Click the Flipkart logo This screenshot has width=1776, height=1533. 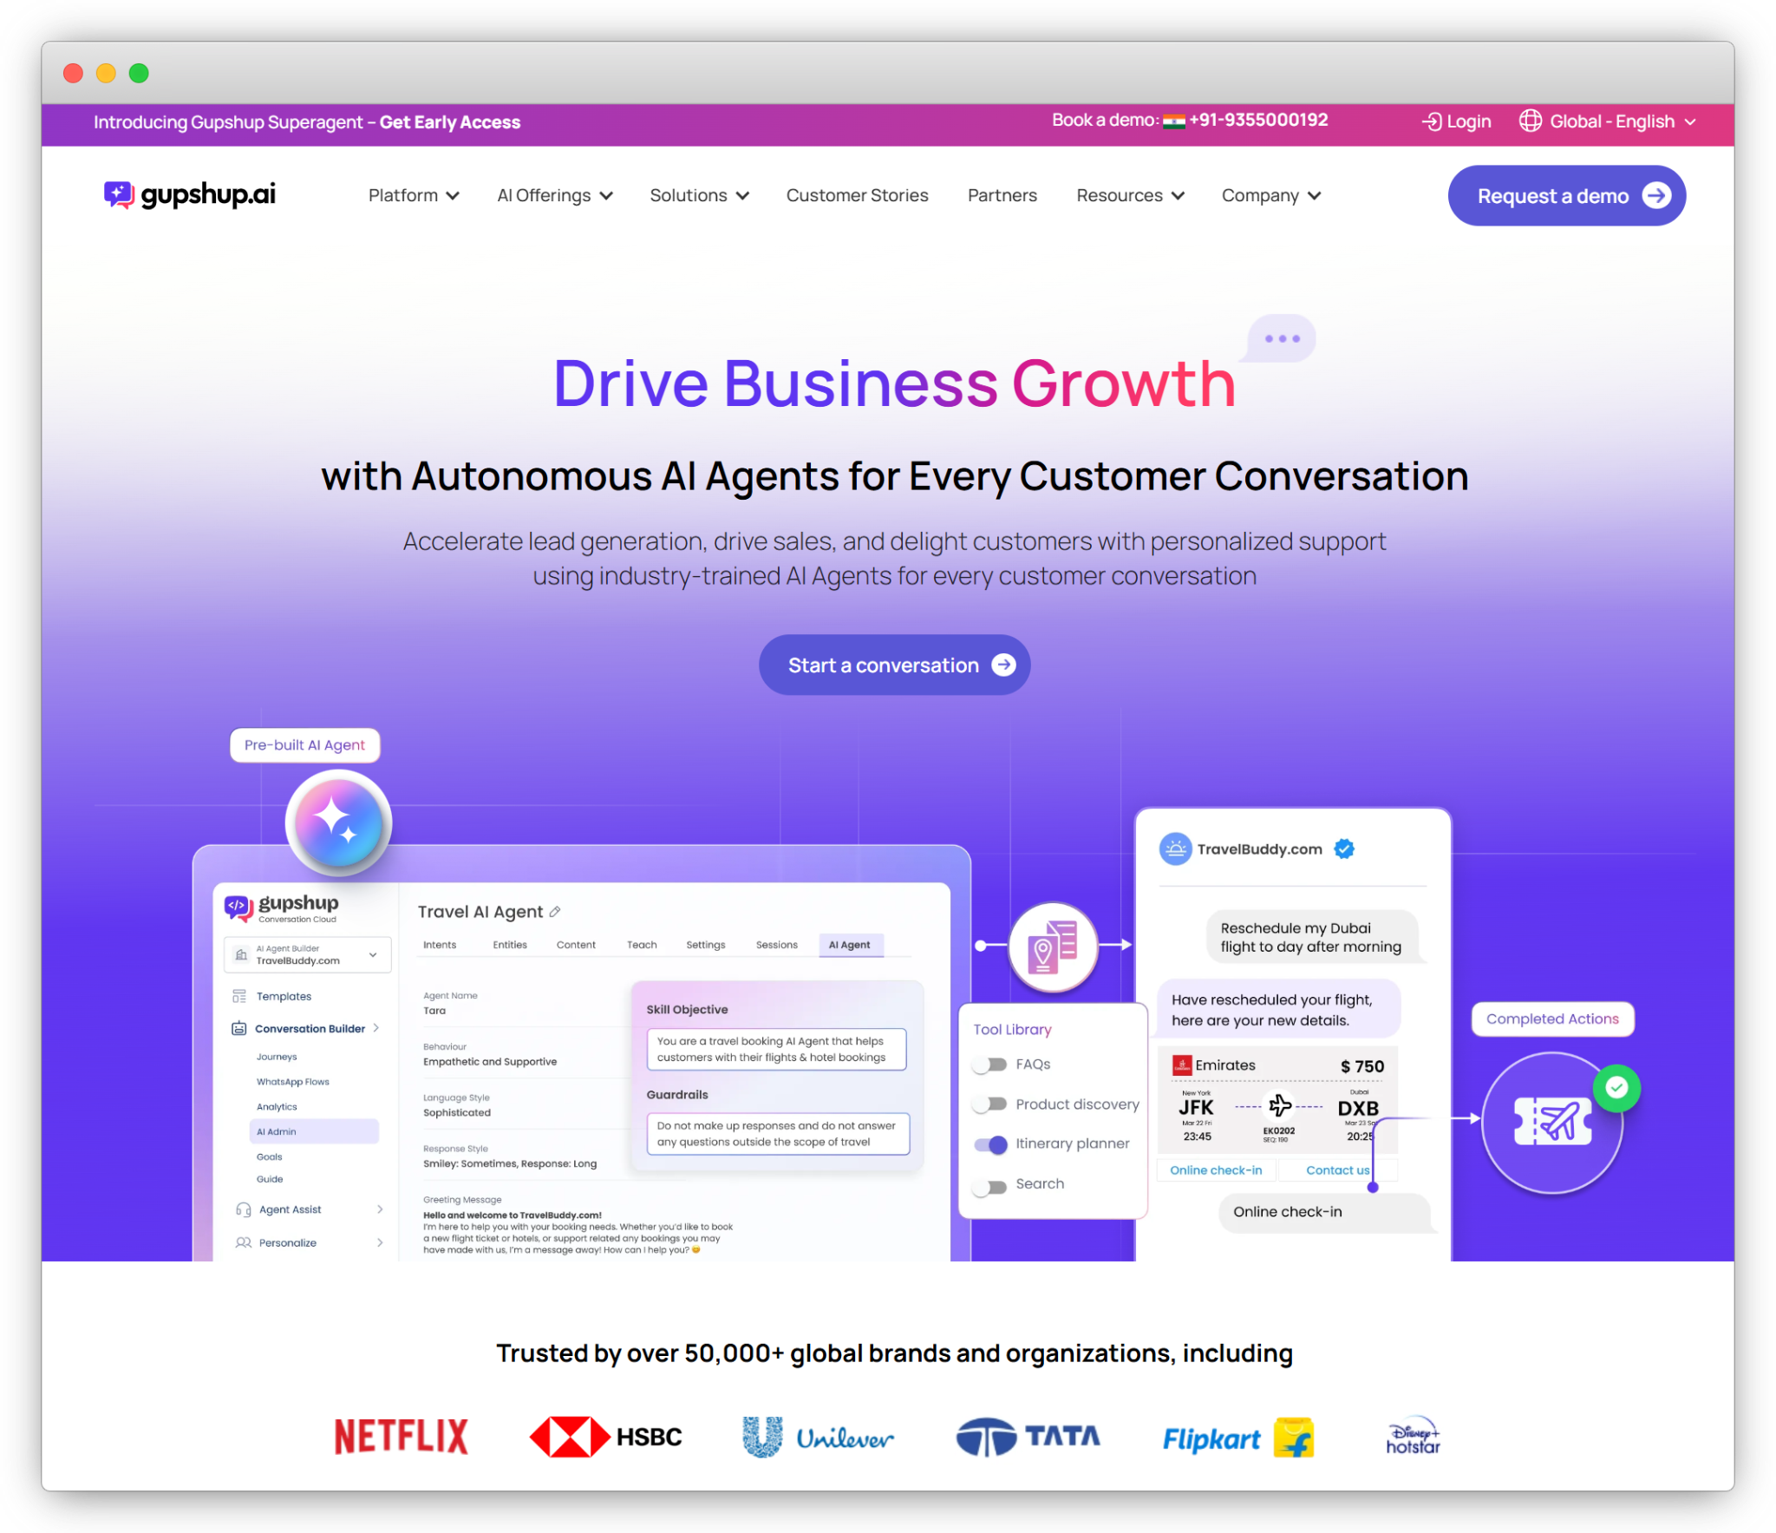pyautogui.click(x=1237, y=1438)
